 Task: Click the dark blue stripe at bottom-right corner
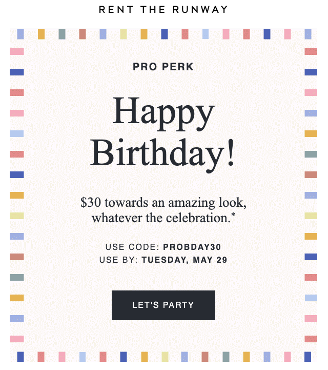[307, 357]
